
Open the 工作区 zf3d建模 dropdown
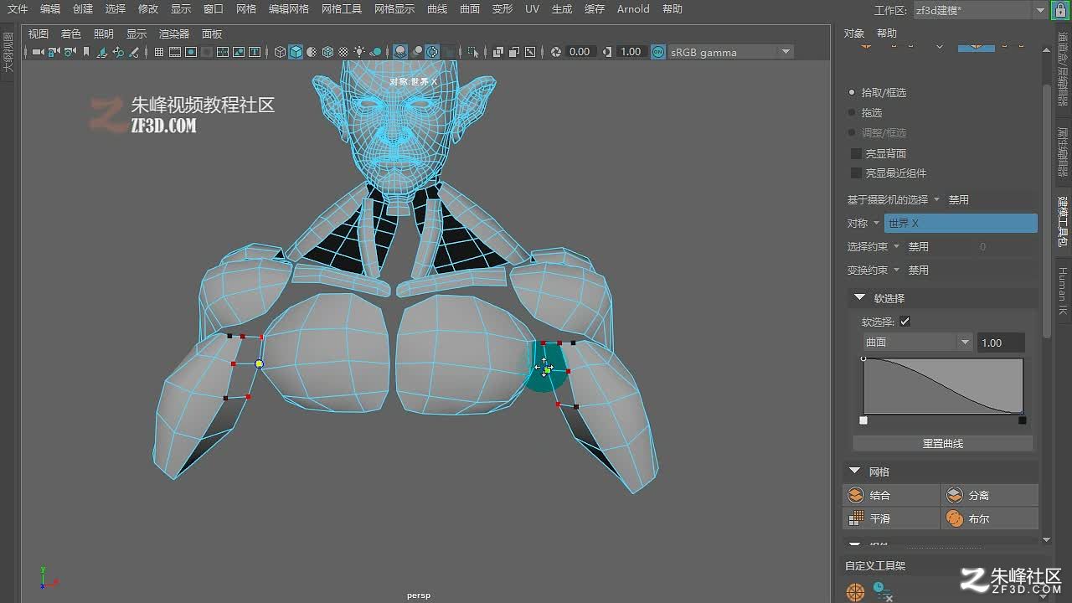979,10
